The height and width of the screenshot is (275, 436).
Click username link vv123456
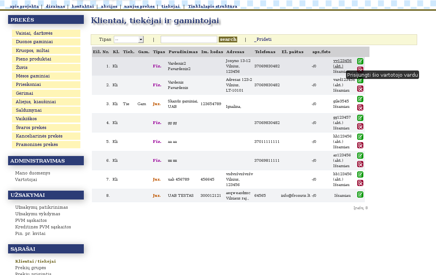tap(342, 61)
